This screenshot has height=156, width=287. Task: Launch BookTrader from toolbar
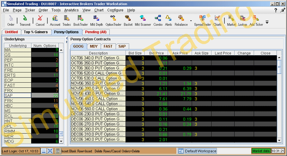coord(80,20)
